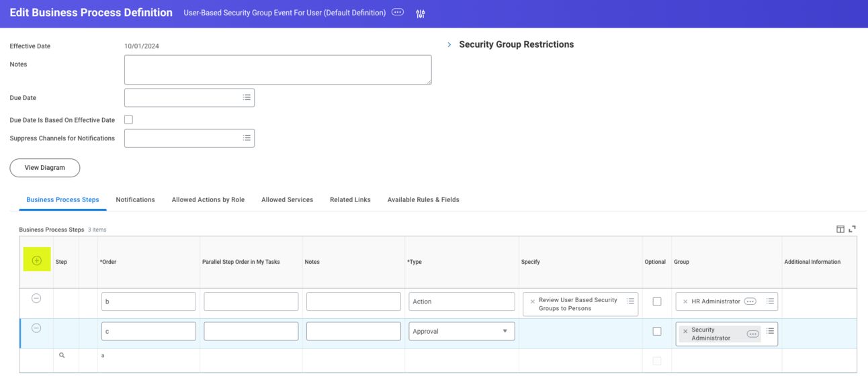Screen dimensions: 868x382
Task: Click the Group column header
Action: point(681,262)
